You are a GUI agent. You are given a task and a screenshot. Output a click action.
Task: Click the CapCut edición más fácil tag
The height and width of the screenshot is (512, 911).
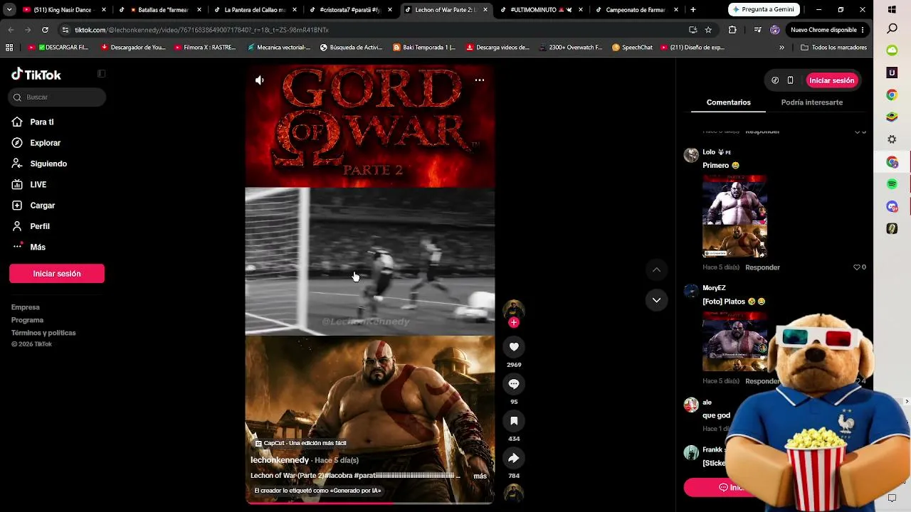pos(301,443)
